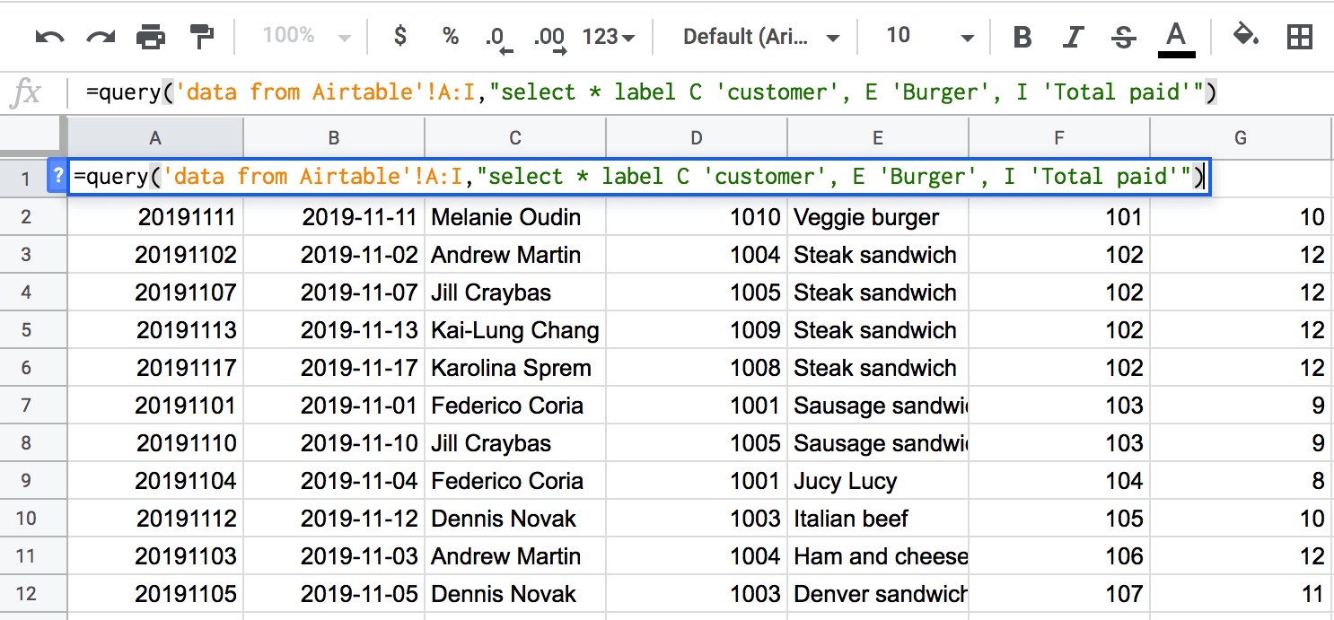This screenshot has height=620, width=1334.
Task: Click the cell containing Kai-Lung Chang
Action: pos(515,330)
